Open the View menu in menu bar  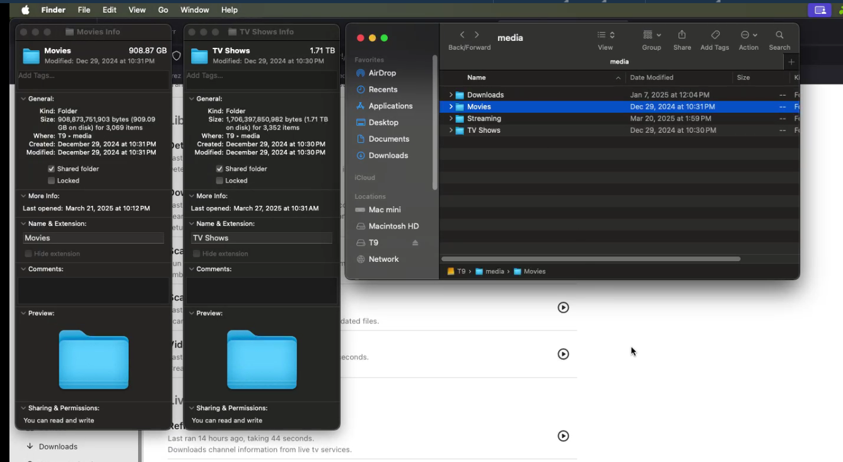pos(137,10)
